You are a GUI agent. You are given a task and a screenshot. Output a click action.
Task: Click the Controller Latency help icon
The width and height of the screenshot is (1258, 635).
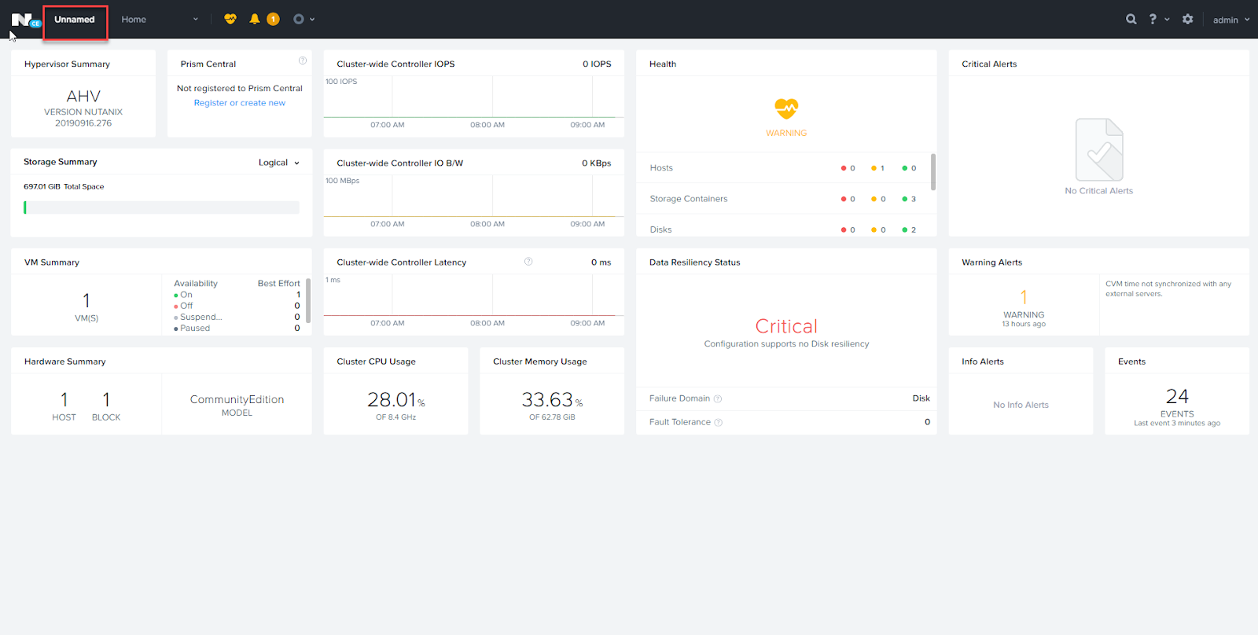(x=528, y=262)
